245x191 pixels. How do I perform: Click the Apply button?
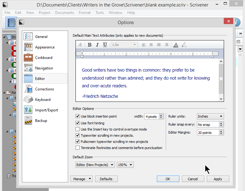[218, 179]
